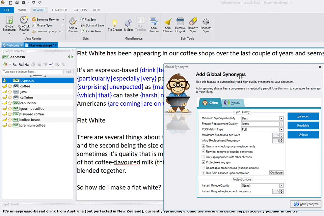Click the Random Spin dice icon
324x216 pixels.
pos(206,25)
